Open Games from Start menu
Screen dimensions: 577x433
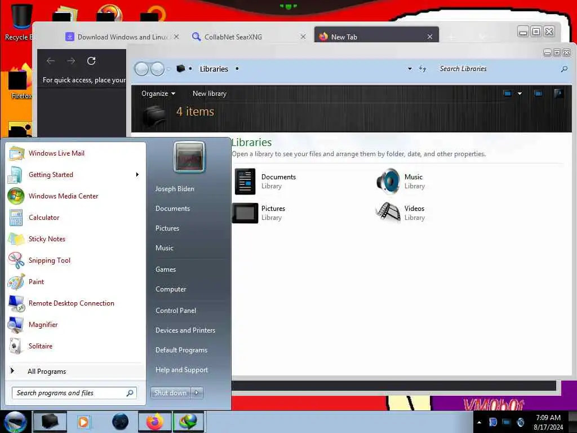(166, 269)
